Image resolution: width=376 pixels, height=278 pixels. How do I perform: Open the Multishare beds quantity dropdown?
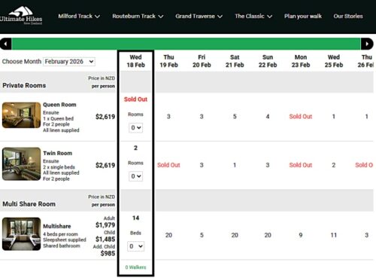coord(135,246)
